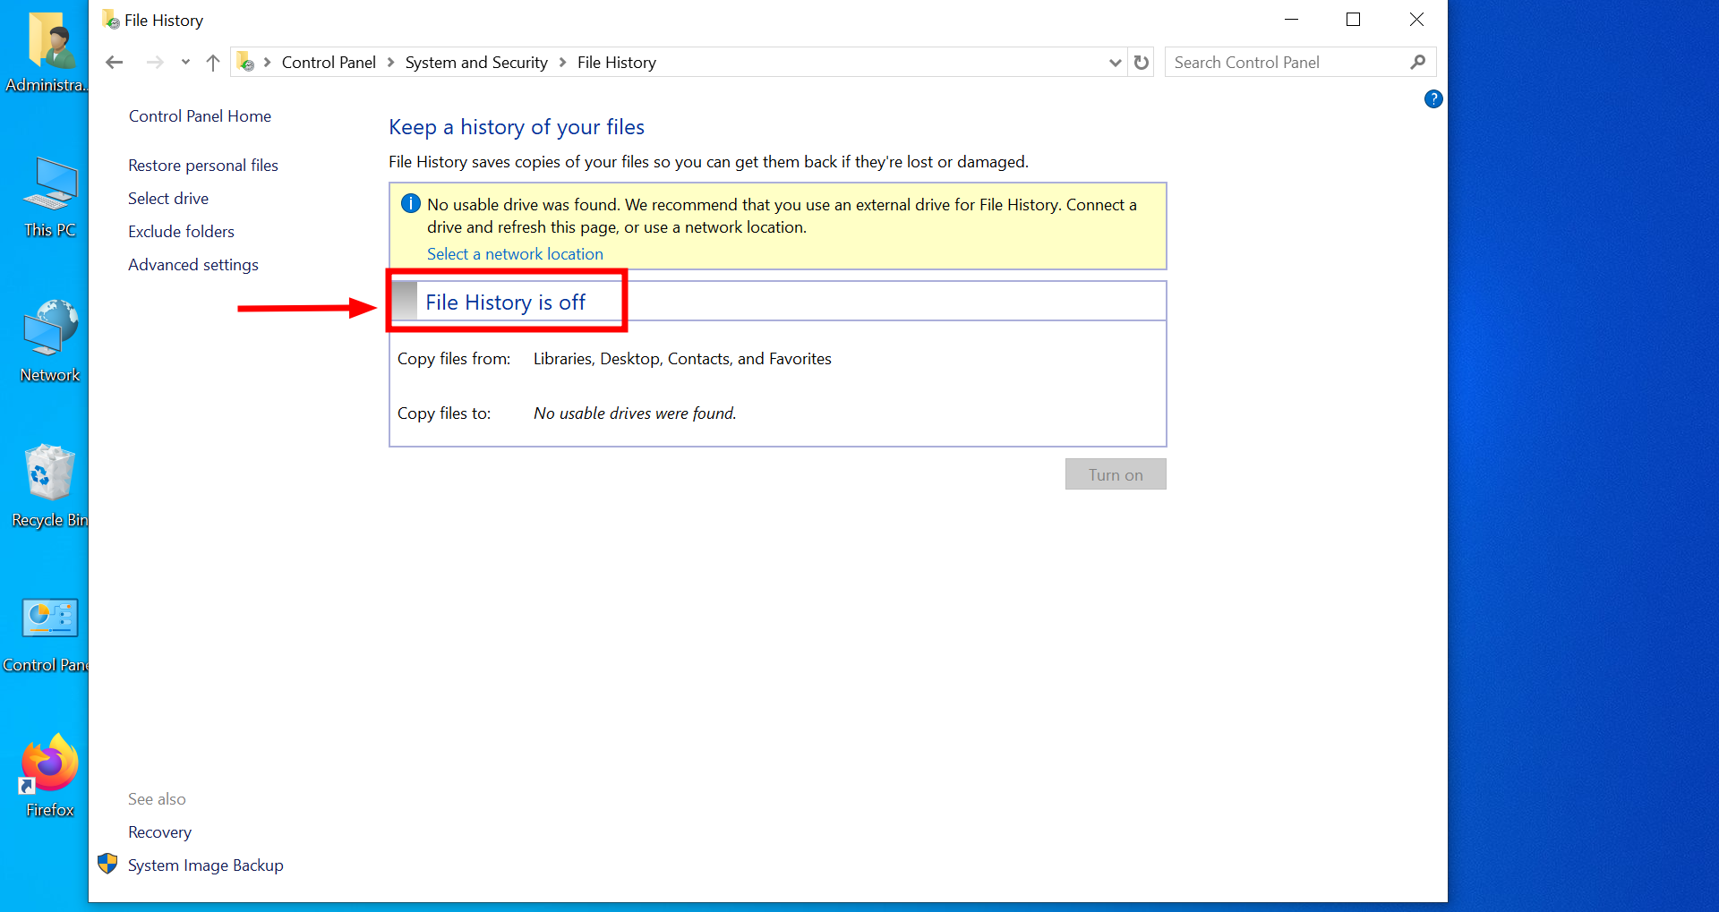Select System and Security in the breadcrumb
This screenshot has width=1719, height=912.
475,62
